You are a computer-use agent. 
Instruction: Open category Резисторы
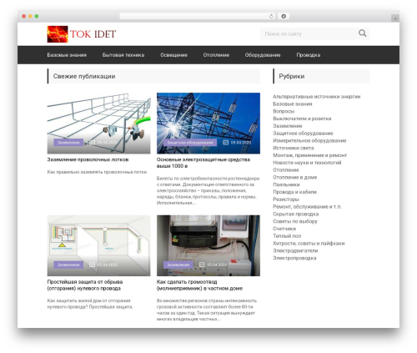[286, 199]
